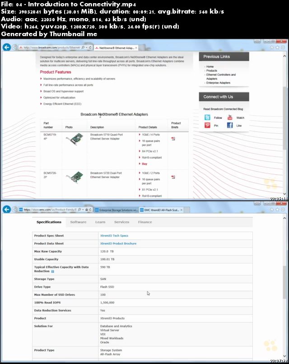Click search magnifier in broadcom.com address bar
The height and width of the screenshot is (364, 289).
coord(83,47)
